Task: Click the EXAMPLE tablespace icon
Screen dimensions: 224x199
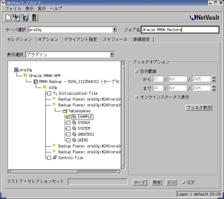Action: tap(74, 116)
